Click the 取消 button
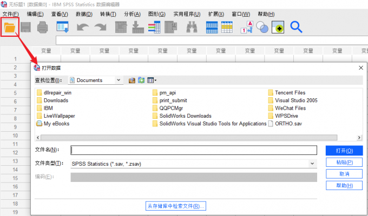The image size is (368, 216). point(344,174)
